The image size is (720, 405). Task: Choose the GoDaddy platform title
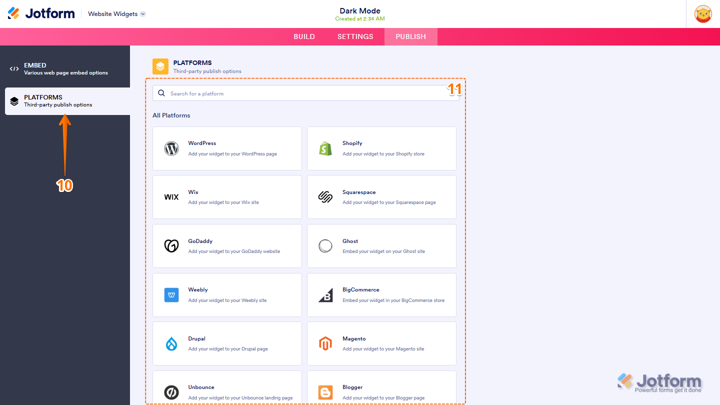200,241
